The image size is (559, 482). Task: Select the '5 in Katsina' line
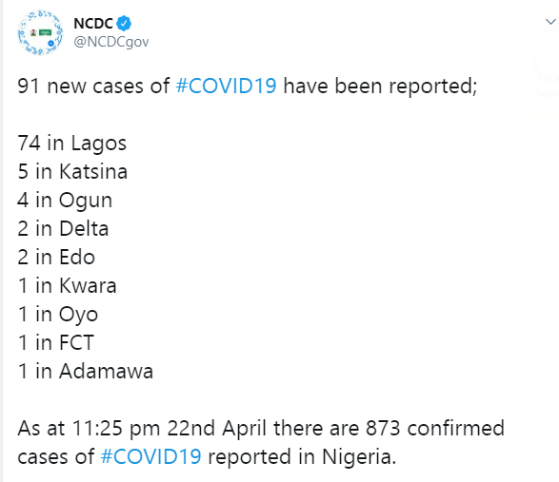[x=72, y=171]
